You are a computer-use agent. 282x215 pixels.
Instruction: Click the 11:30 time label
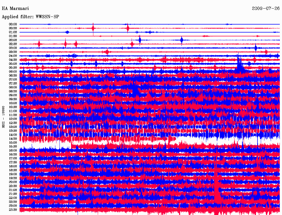[x=13, y=115]
